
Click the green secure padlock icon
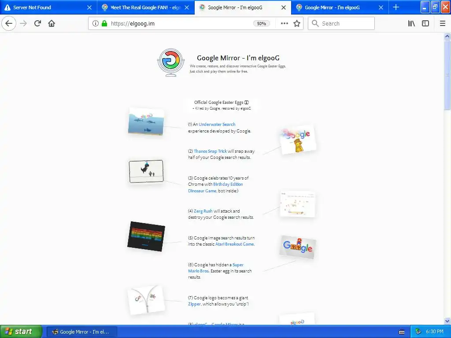coord(104,23)
